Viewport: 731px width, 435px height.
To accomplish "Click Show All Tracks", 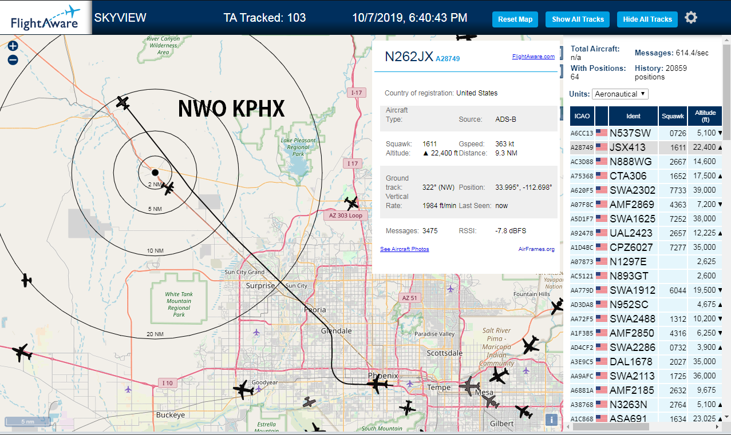I will click(x=578, y=19).
